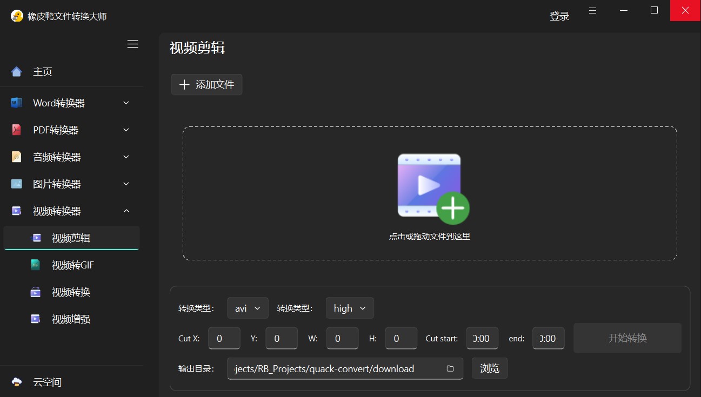Click the 视频转GIF icon
Viewport: 701px width, 397px height.
click(x=36, y=265)
